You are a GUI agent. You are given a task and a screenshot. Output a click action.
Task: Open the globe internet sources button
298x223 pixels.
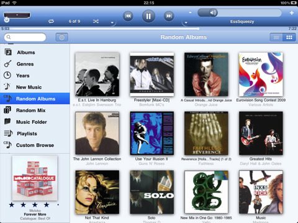(61, 37)
